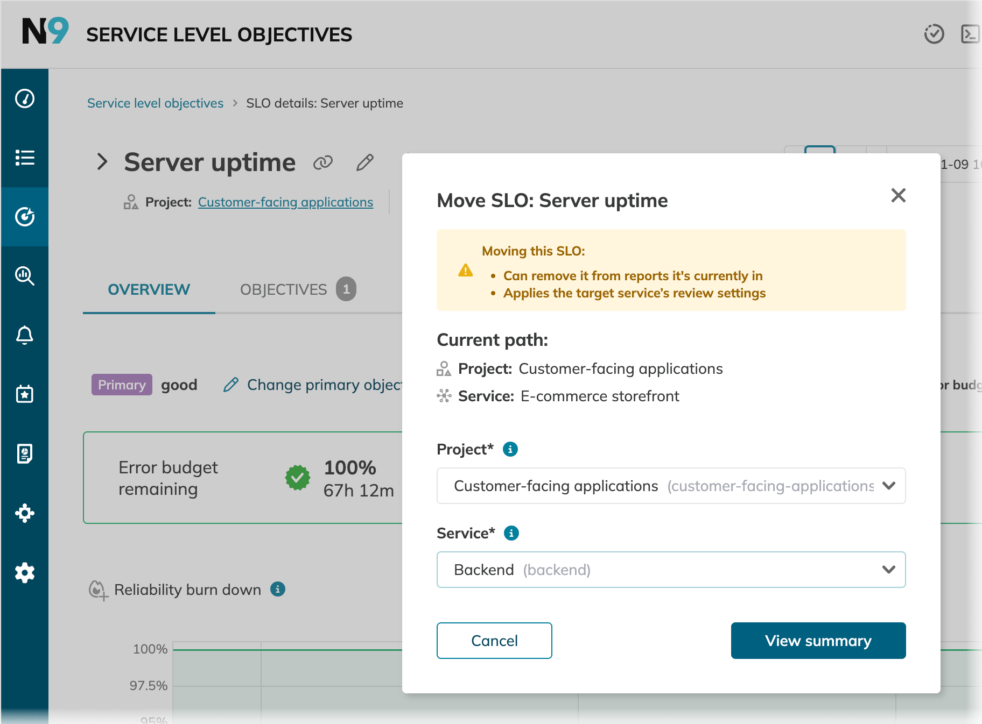Click the status check icon in the top bar
Viewport: 982px width, 724px height.
pyautogui.click(x=935, y=34)
